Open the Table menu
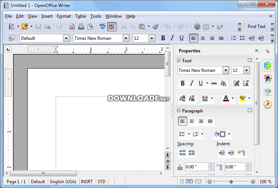The height and width of the screenshot is (188, 278). click(x=80, y=16)
